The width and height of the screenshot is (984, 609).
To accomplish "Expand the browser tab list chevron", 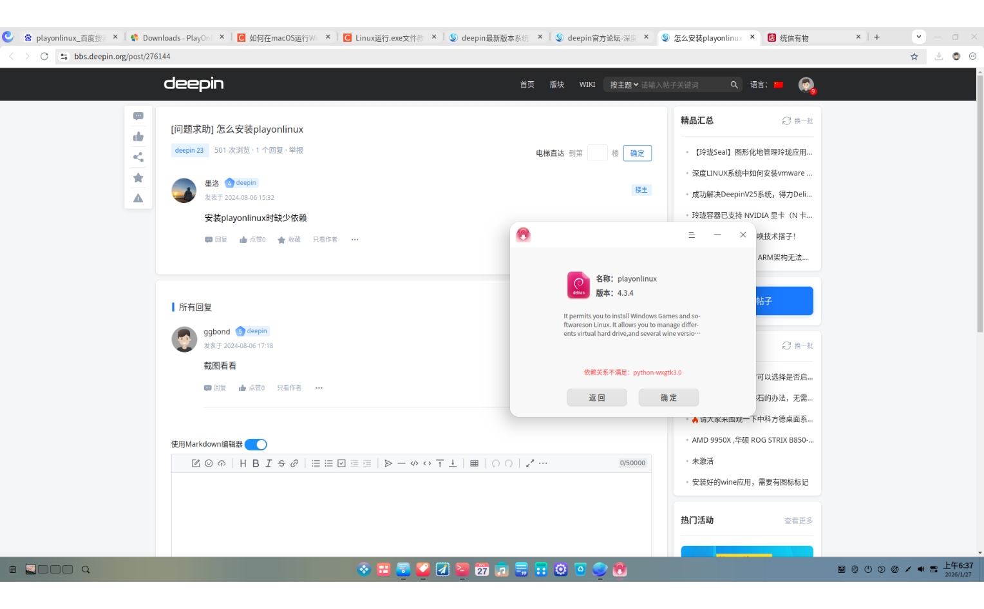I will pyautogui.click(x=919, y=37).
